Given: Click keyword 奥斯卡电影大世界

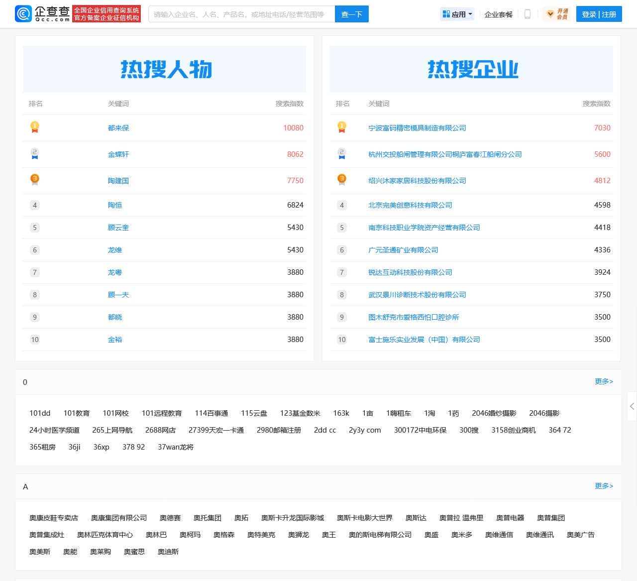Looking at the screenshot, I should coord(365,518).
